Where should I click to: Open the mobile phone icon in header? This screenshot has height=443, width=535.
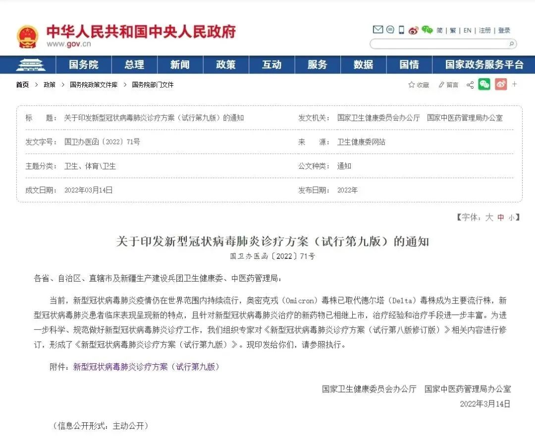[401, 30]
